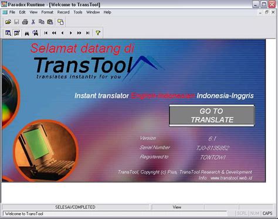Click the NUM indicator in status bar

[x=255, y=213]
